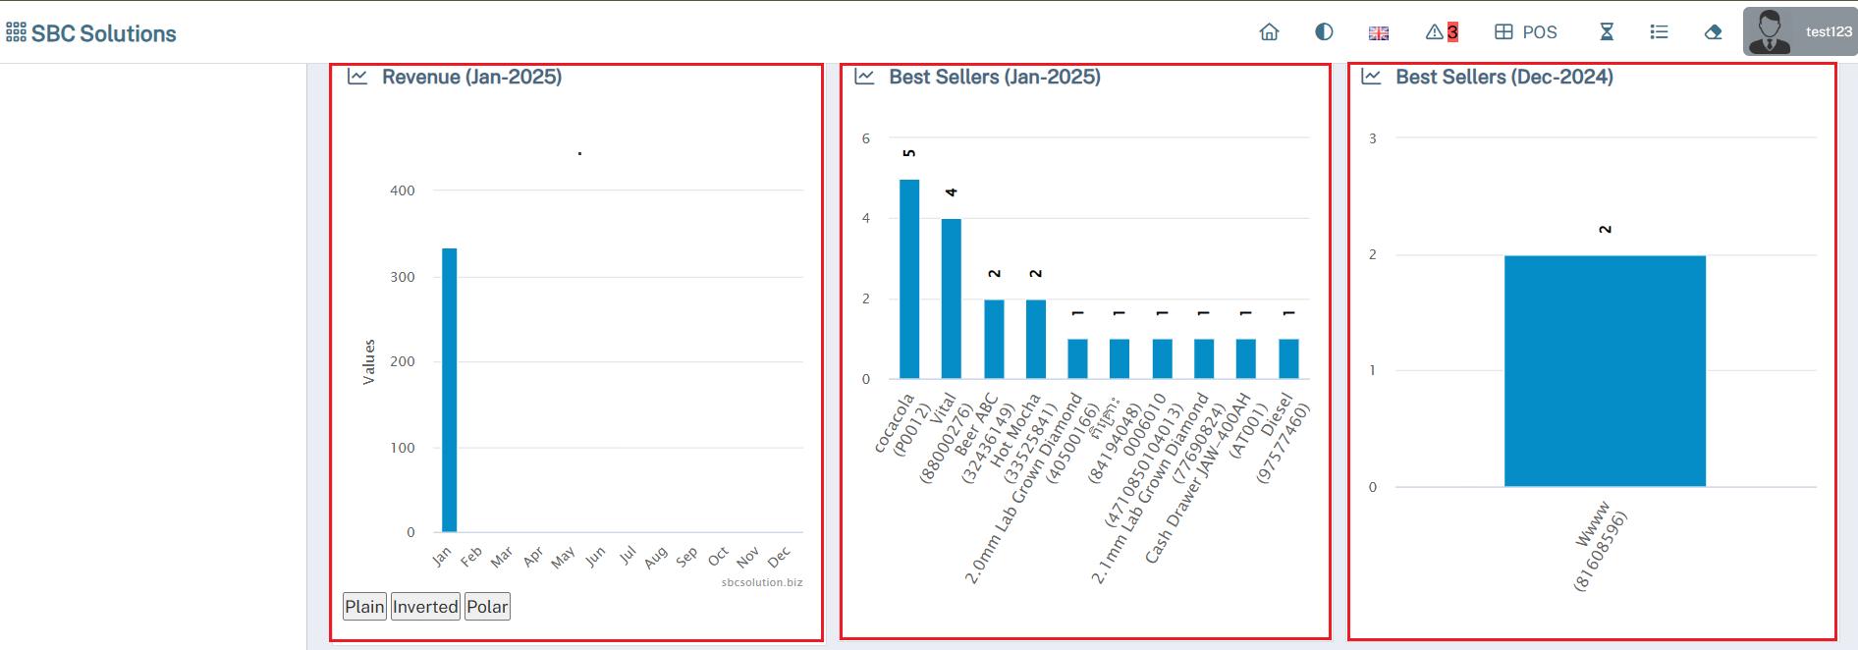This screenshot has width=1858, height=650.
Task: Open the test123 user profile menu
Action: [1799, 32]
